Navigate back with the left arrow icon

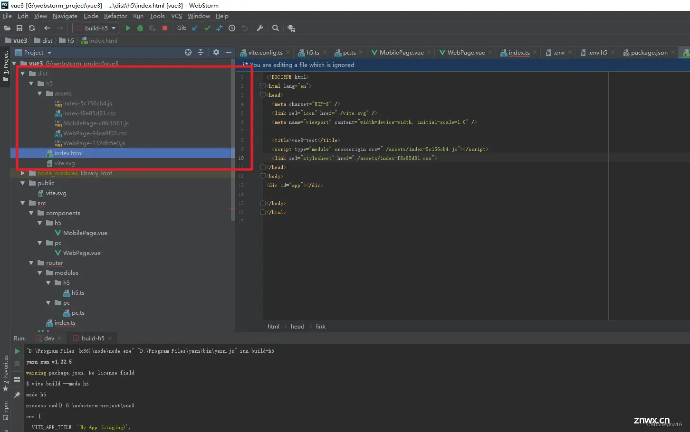(x=47, y=28)
